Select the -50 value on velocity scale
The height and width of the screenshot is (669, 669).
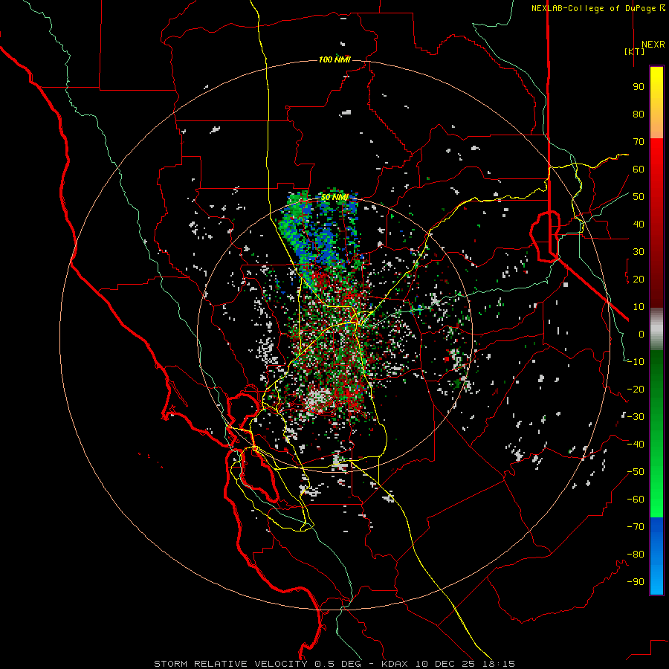pyautogui.click(x=636, y=472)
